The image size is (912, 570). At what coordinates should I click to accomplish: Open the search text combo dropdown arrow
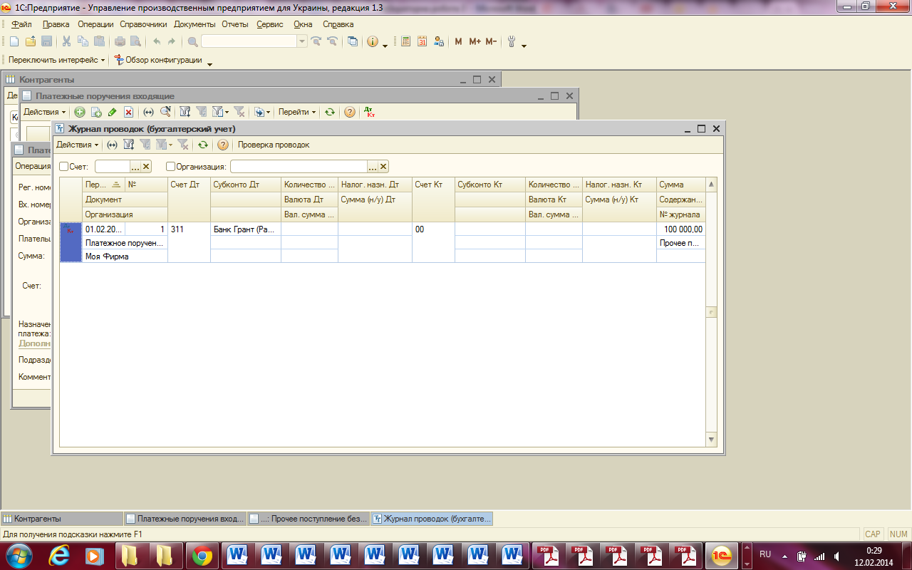click(x=302, y=42)
